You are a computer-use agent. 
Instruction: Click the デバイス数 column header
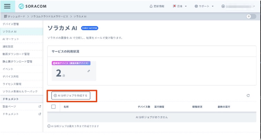coord(144,107)
